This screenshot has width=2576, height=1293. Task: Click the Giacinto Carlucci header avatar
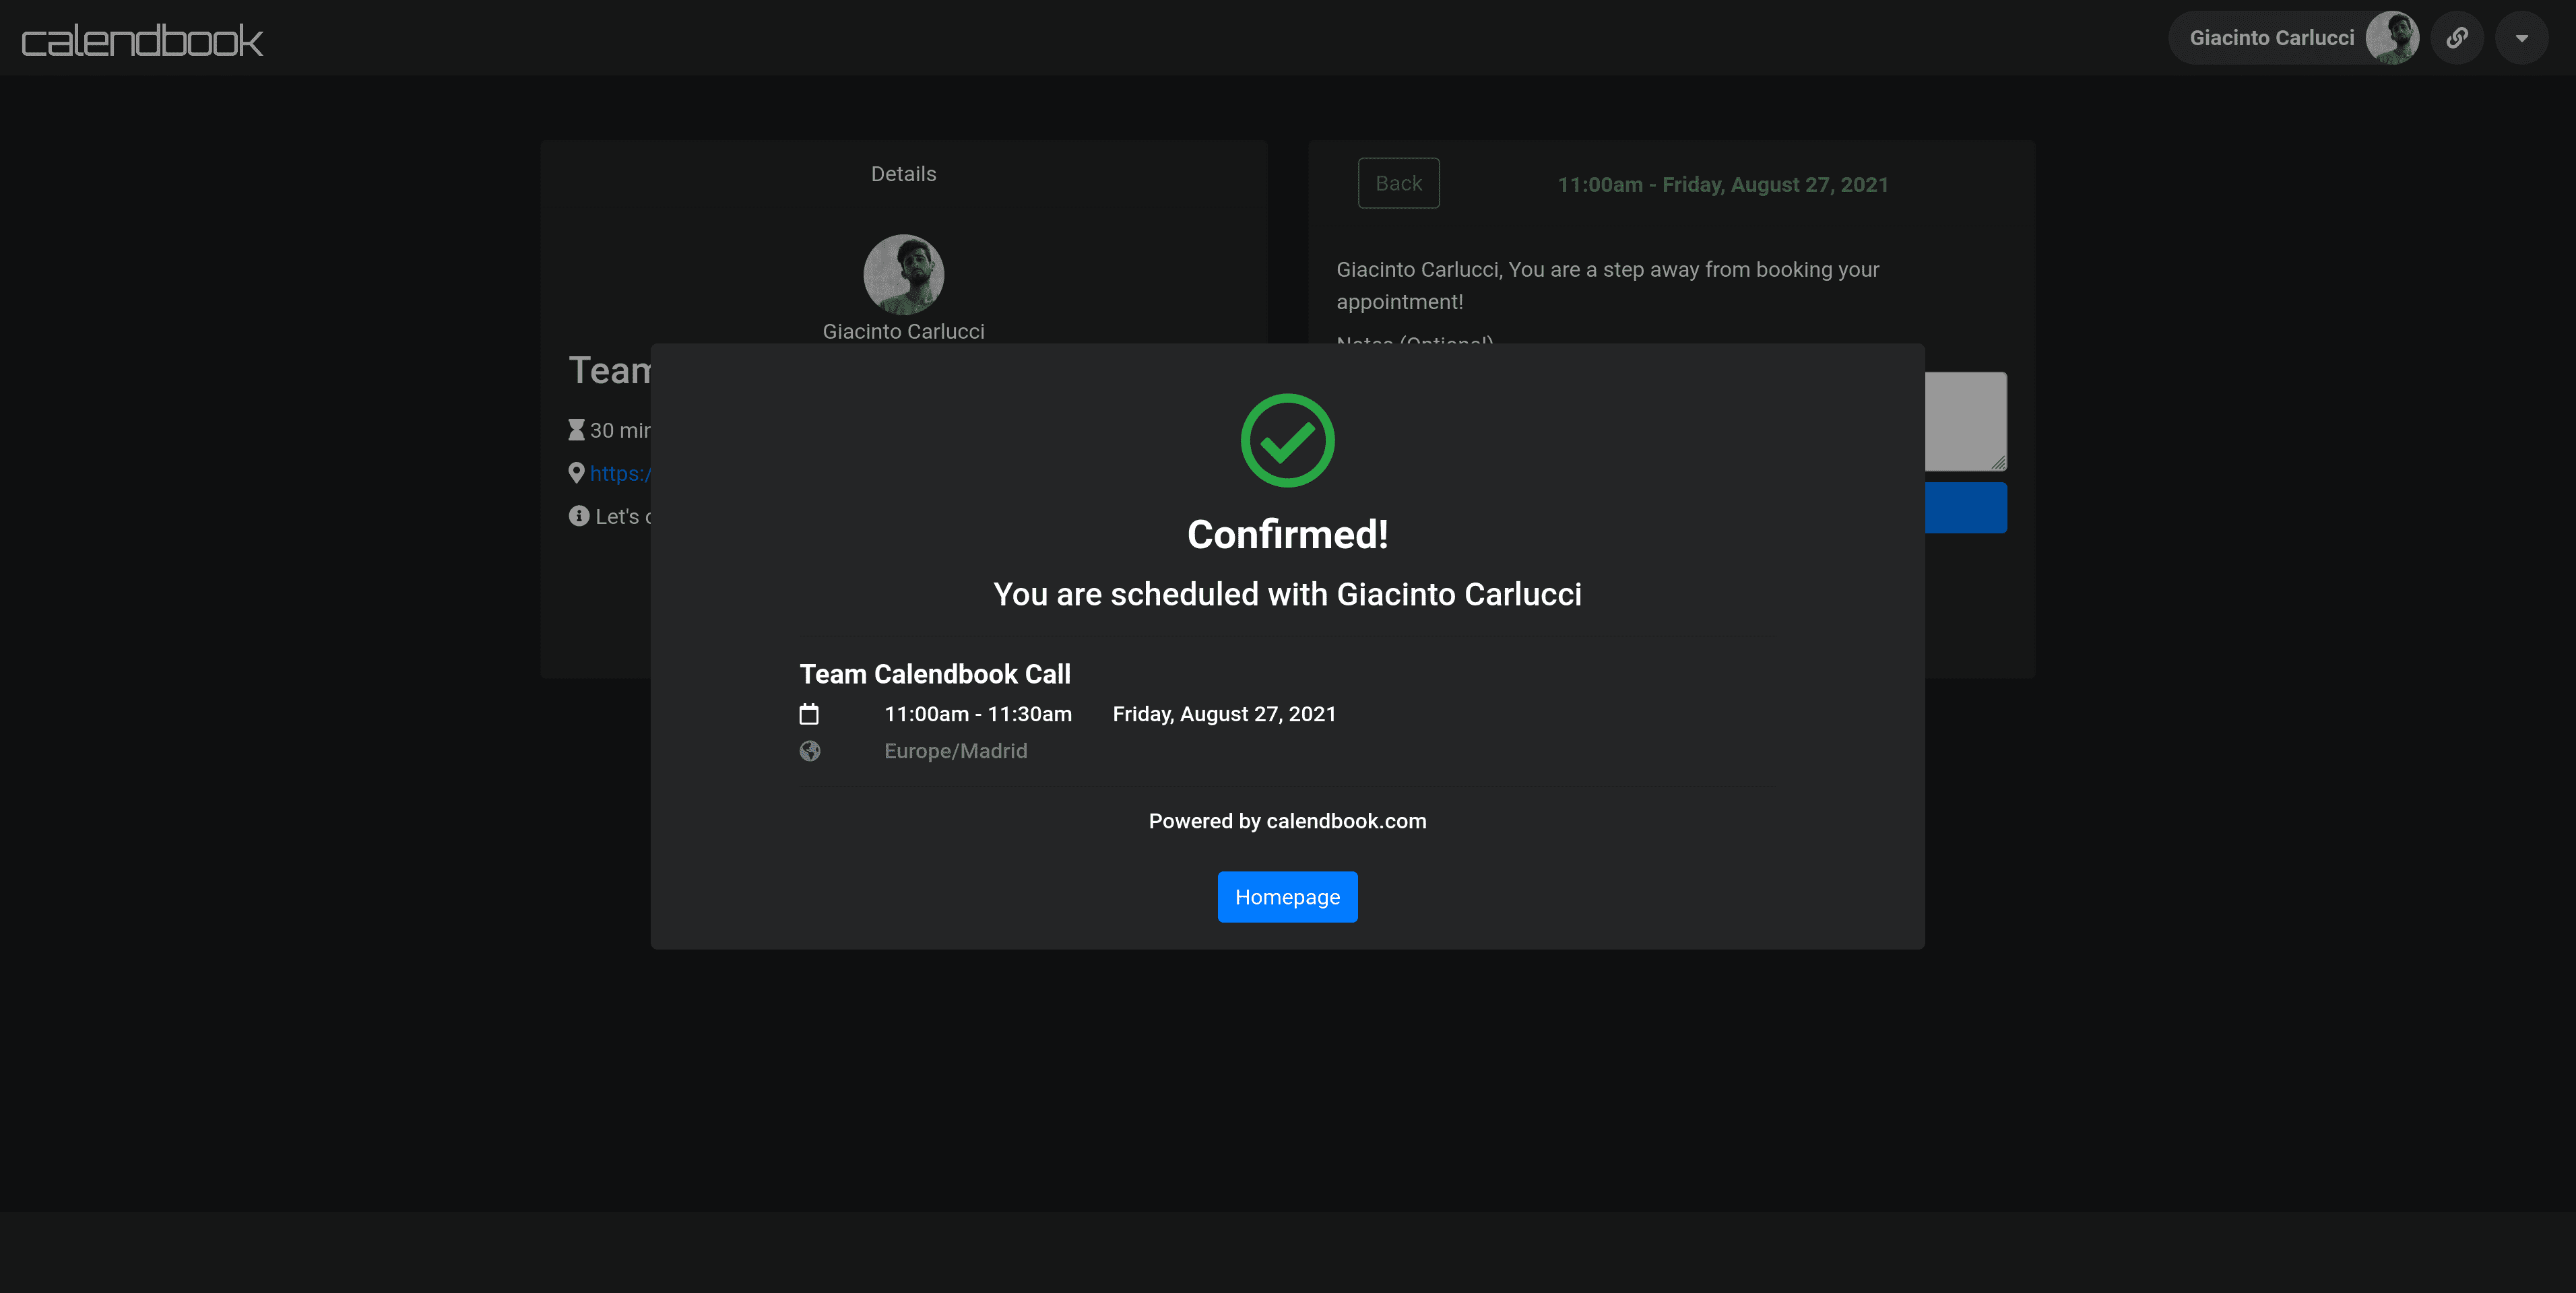click(2392, 38)
